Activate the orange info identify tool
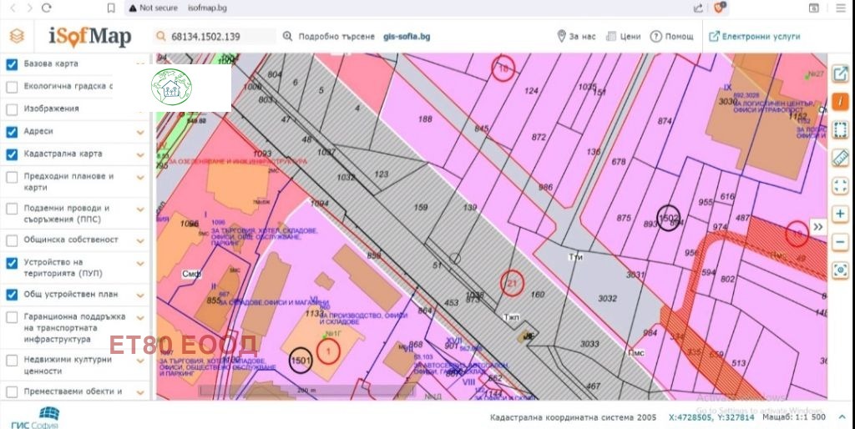Viewport: 855px width, 429px height. pos(840,102)
